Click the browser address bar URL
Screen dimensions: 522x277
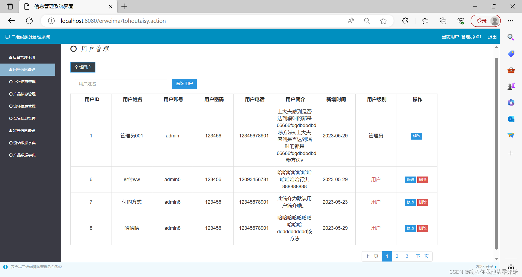(x=113, y=21)
